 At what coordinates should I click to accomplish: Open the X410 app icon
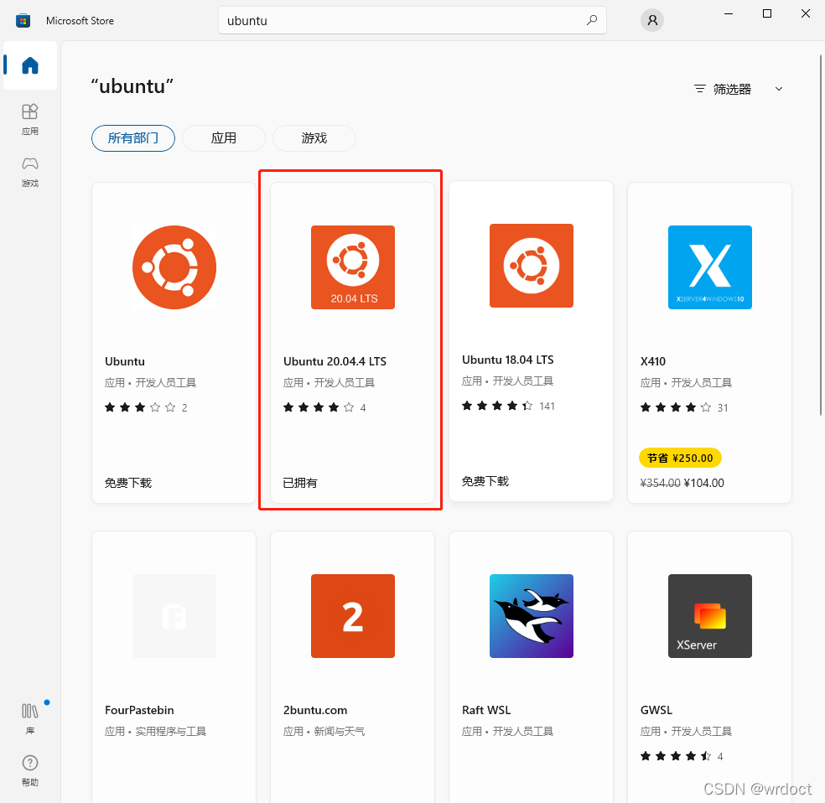point(709,267)
